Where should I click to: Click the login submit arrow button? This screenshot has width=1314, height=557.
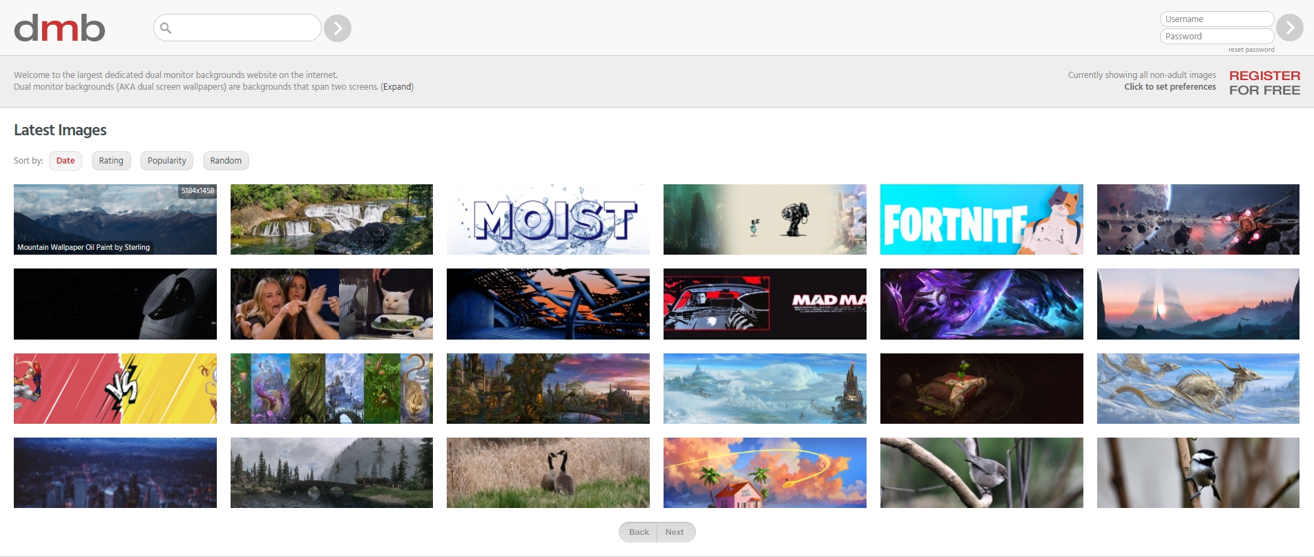click(1290, 28)
